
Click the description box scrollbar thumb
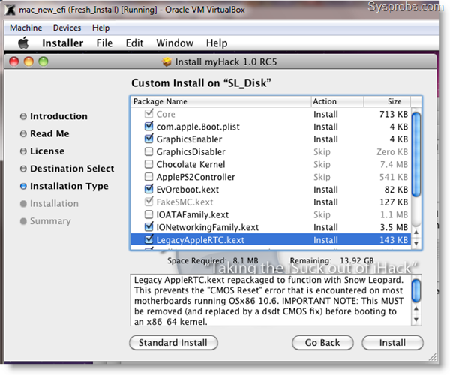[x=416, y=291]
